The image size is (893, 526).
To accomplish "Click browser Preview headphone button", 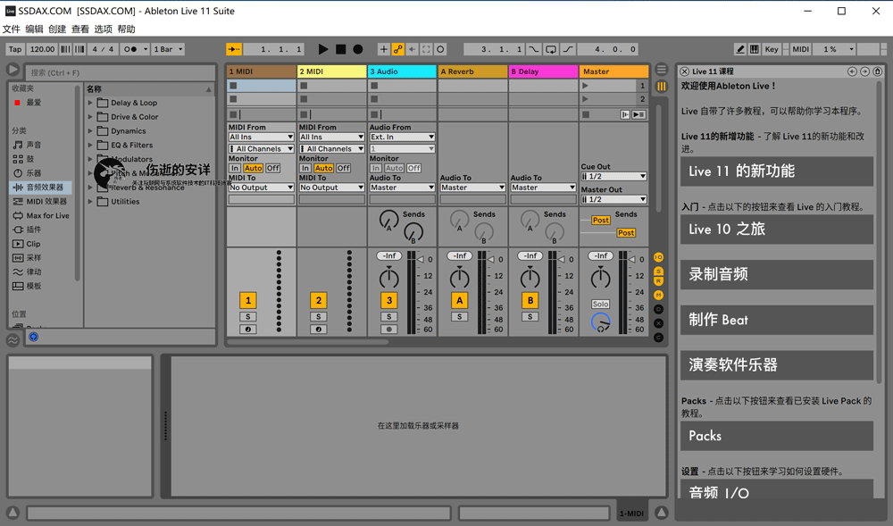I will tap(34, 337).
